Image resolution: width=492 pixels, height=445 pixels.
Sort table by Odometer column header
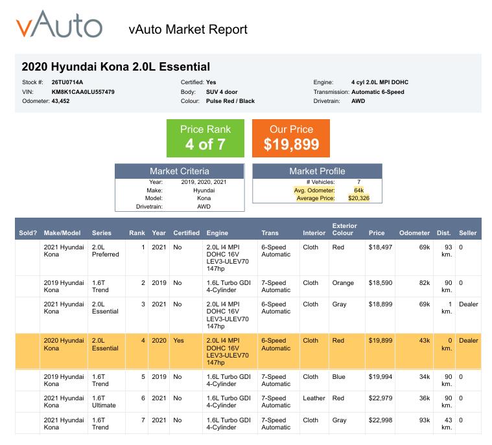click(414, 233)
